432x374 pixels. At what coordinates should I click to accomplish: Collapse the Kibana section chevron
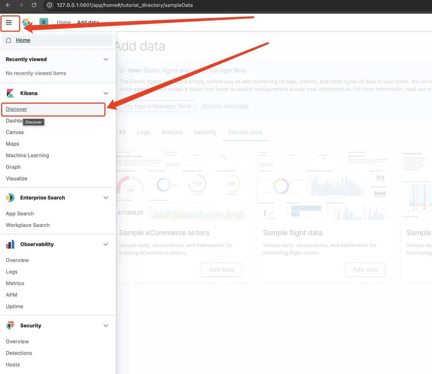106,93
